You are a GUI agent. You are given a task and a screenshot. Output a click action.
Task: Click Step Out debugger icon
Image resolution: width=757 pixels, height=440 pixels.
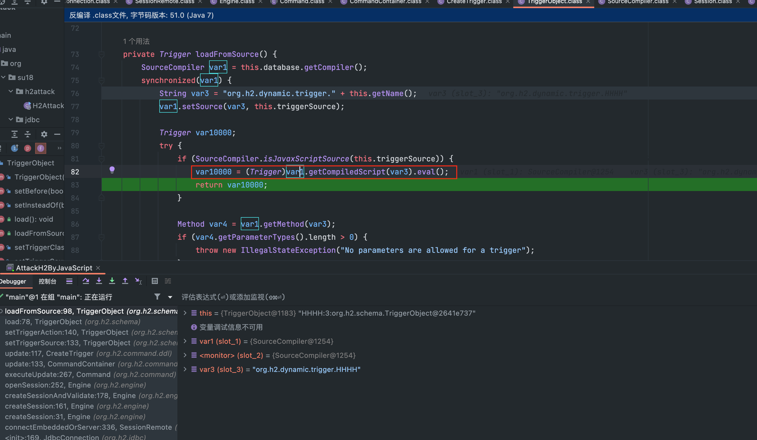(x=125, y=281)
